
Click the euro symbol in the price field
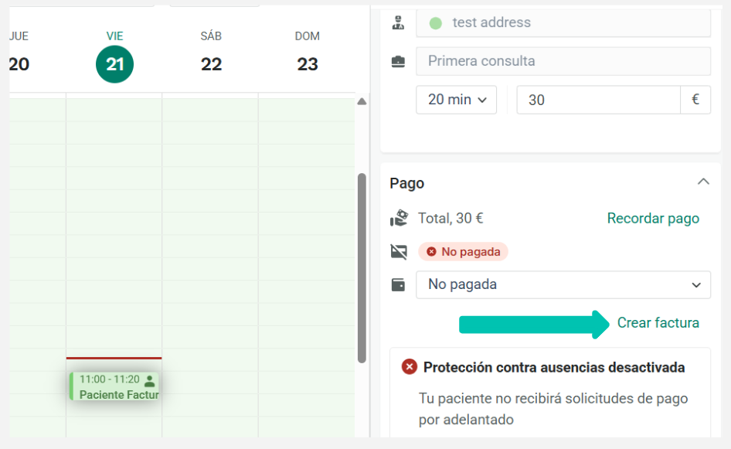pos(695,100)
